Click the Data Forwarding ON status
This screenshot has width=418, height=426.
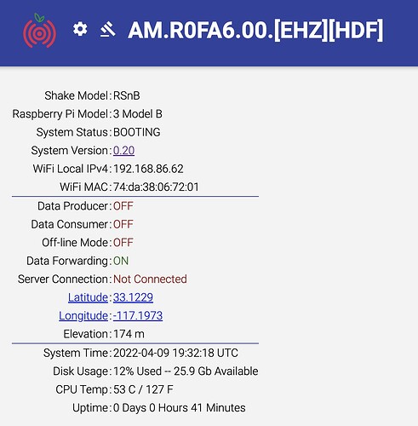click(121, 261)
